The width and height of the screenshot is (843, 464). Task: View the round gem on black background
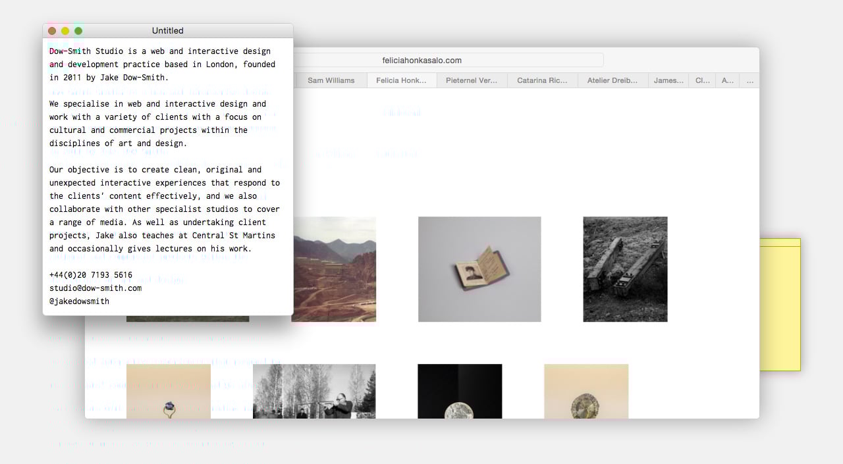pyautogui.click(x=460, y=391)
